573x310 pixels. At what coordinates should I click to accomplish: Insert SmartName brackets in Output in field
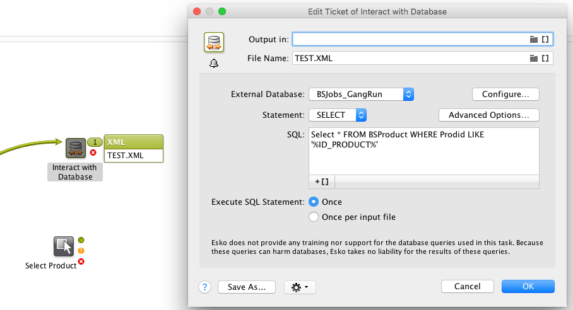[x=545, y=40]
